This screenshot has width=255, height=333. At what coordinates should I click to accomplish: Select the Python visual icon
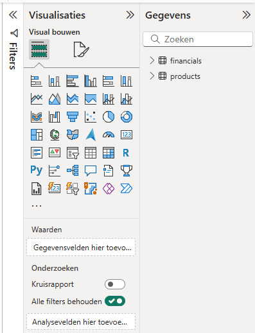click(37, 171)
